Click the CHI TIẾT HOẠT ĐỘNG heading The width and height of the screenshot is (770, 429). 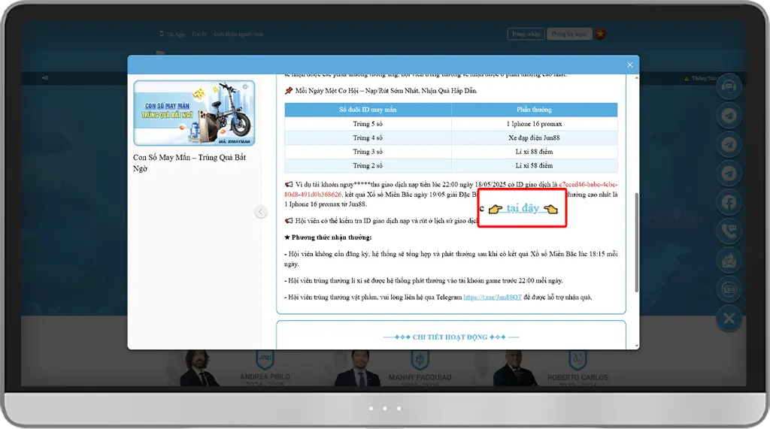(x=451, y=337)
